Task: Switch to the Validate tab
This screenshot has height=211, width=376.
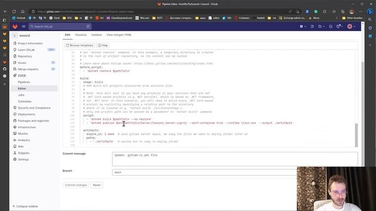Action: coord(96,35)
